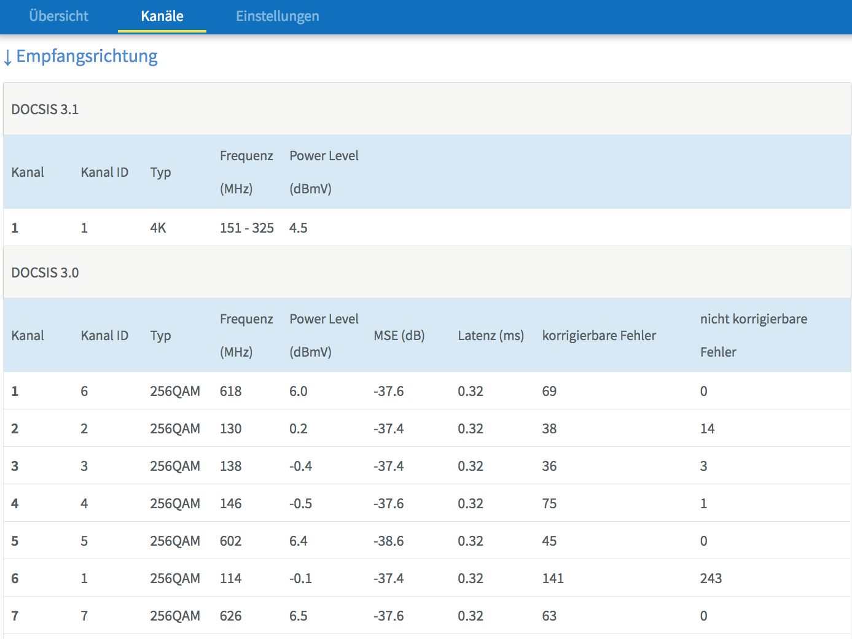Click frequency value 114
The width and height of the screenshot is (852, 639).
tap(231, 578)
